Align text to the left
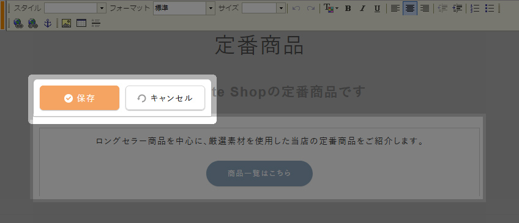519x223 pixels. (x=395, y=9)
